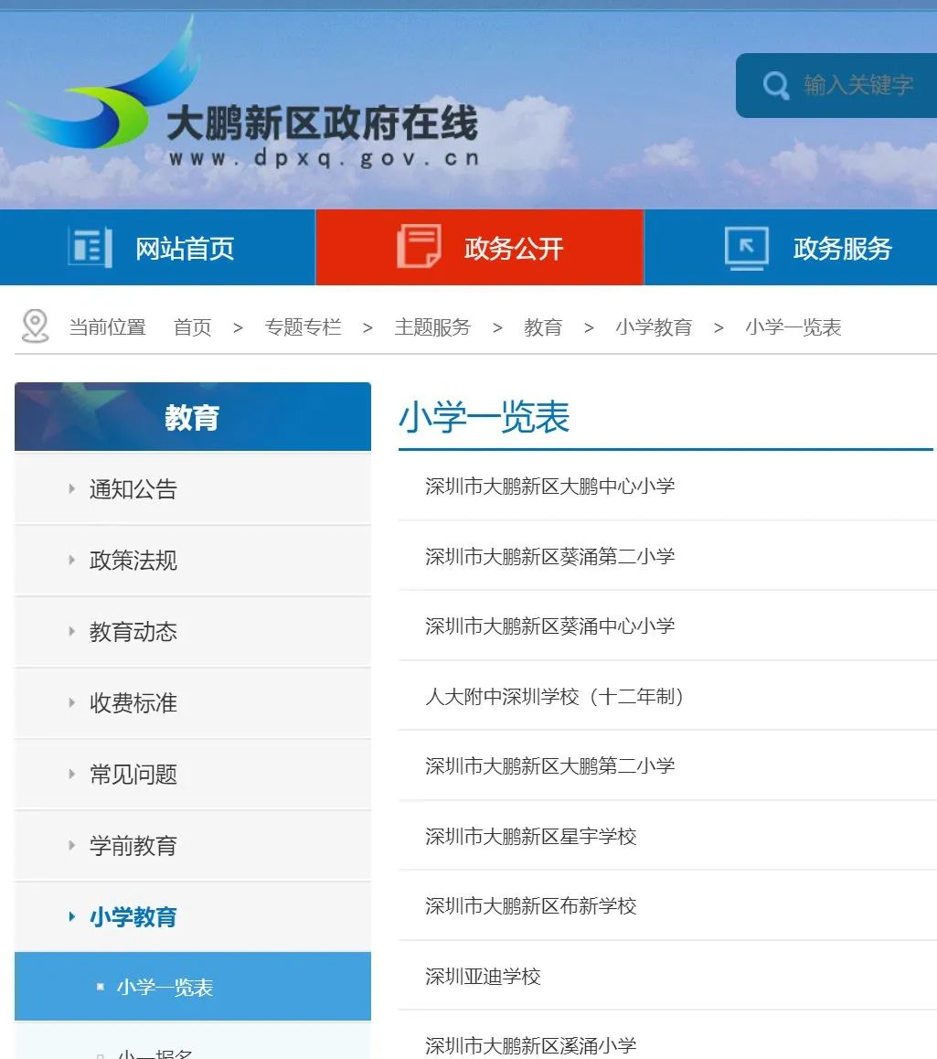
Task: Expand the 政策法规 sidebar arrow
Action: [71, 560]
